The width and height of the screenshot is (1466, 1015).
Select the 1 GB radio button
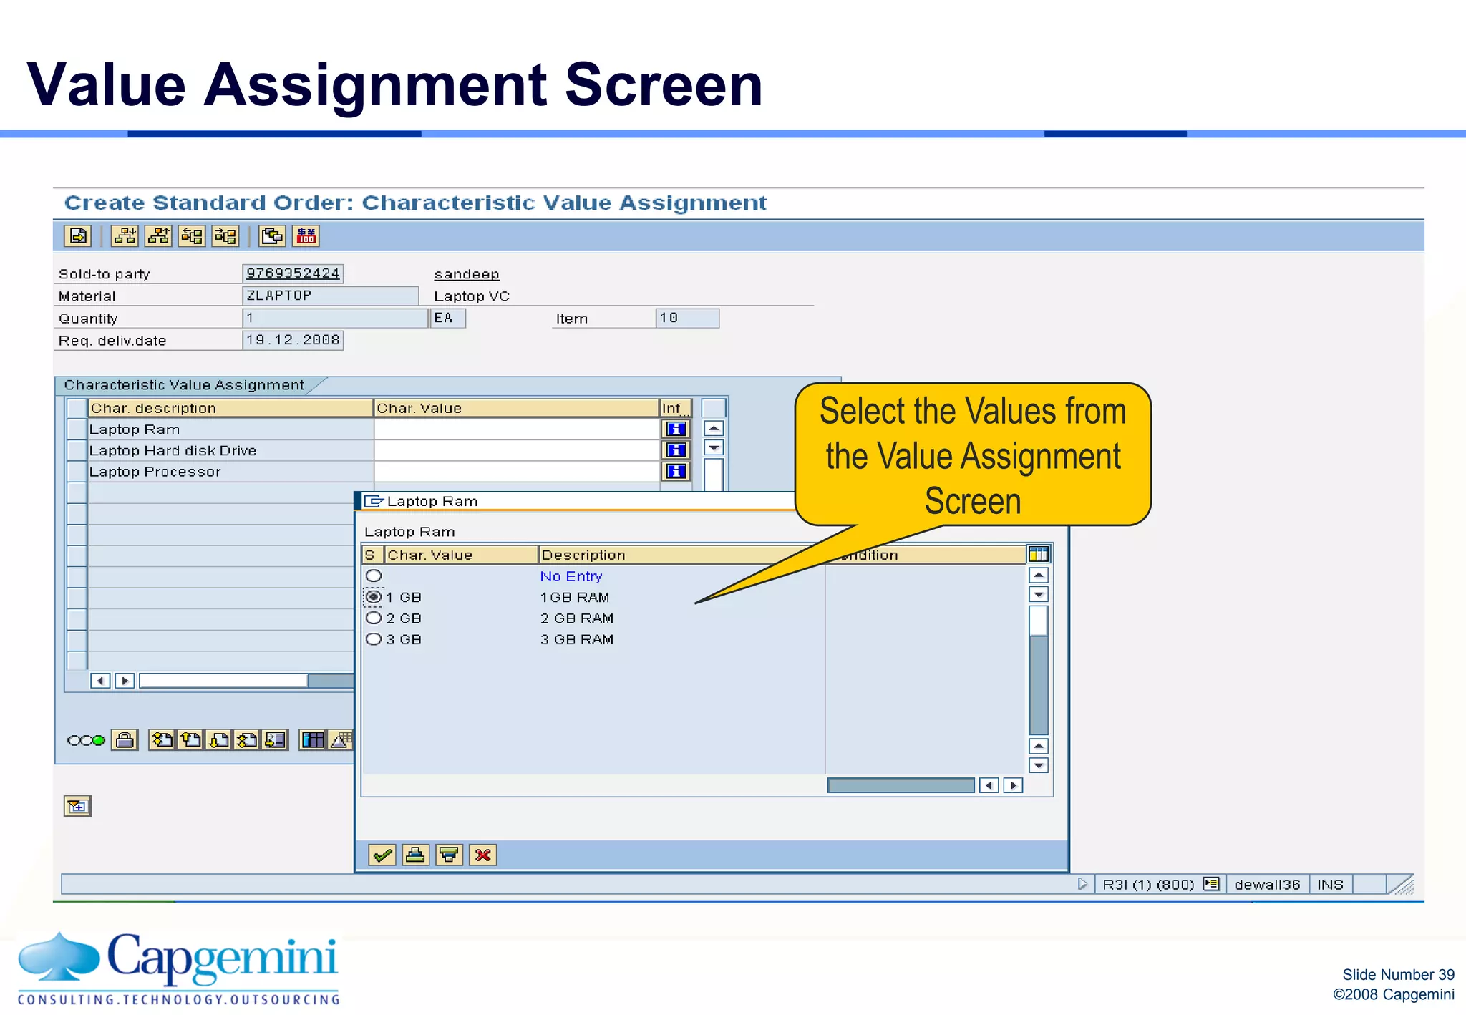(374, 596)
